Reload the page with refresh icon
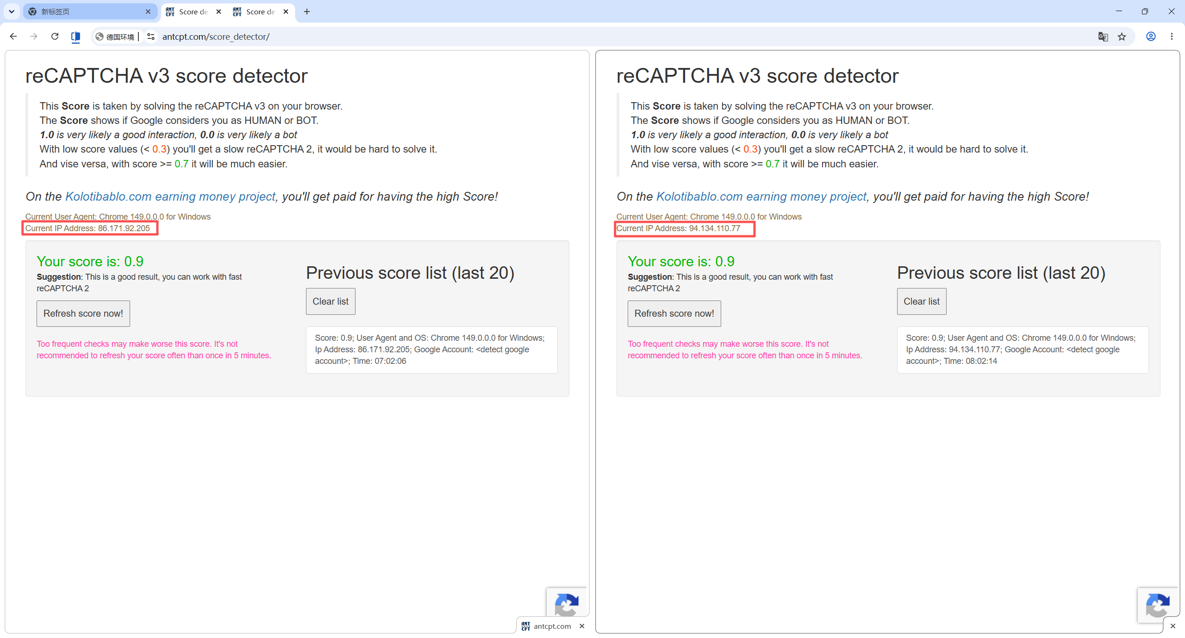 [55, 37]
